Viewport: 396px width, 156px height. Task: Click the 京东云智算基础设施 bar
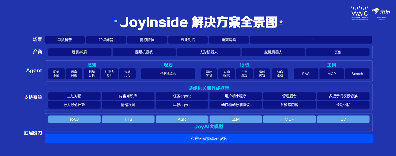pyautogui.click(x=209, y=138)
